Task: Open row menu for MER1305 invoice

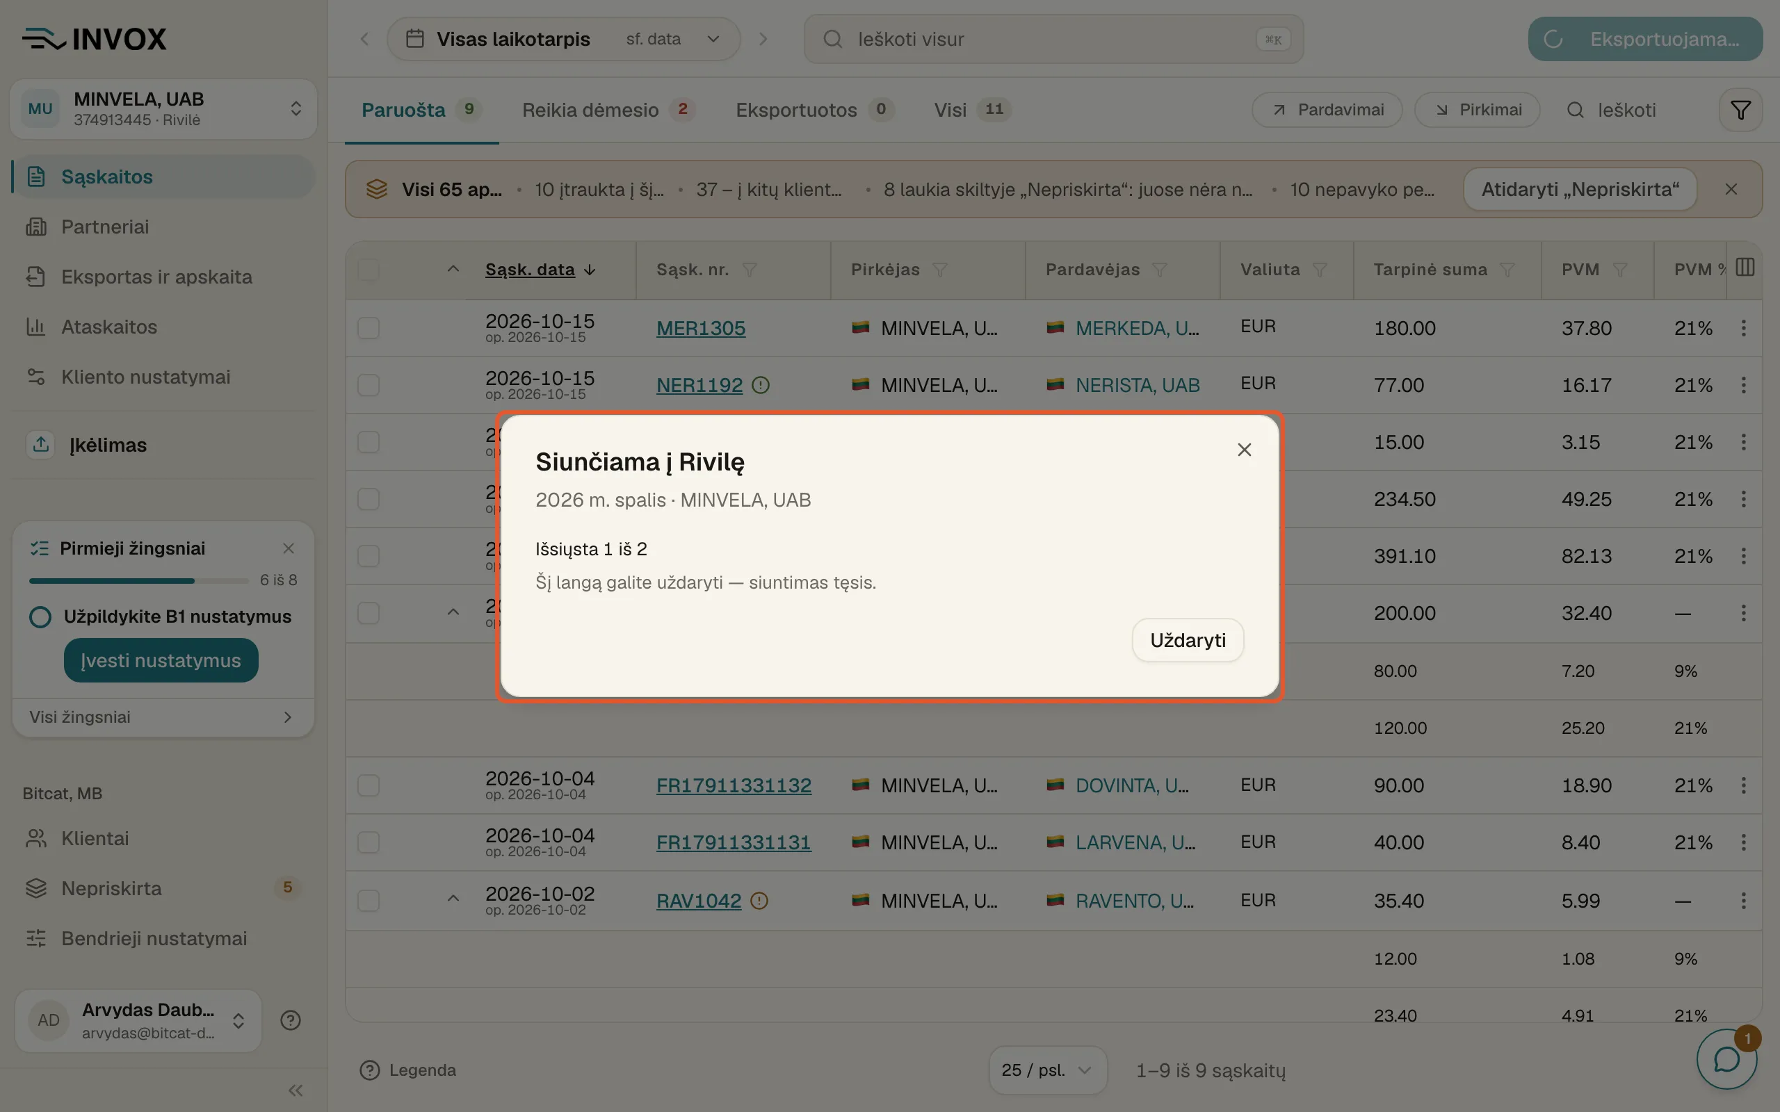Action: pos(1743,328)
